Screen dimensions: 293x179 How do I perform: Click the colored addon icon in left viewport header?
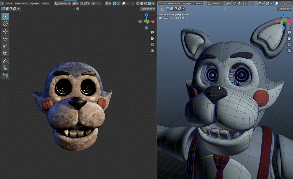[x=77, y=8]
